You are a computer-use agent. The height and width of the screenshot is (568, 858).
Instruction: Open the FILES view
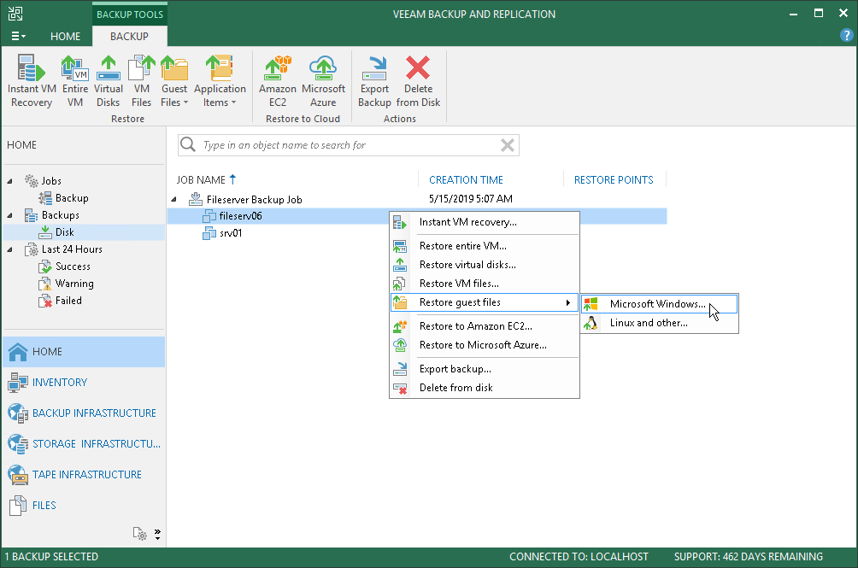point(84,505)
